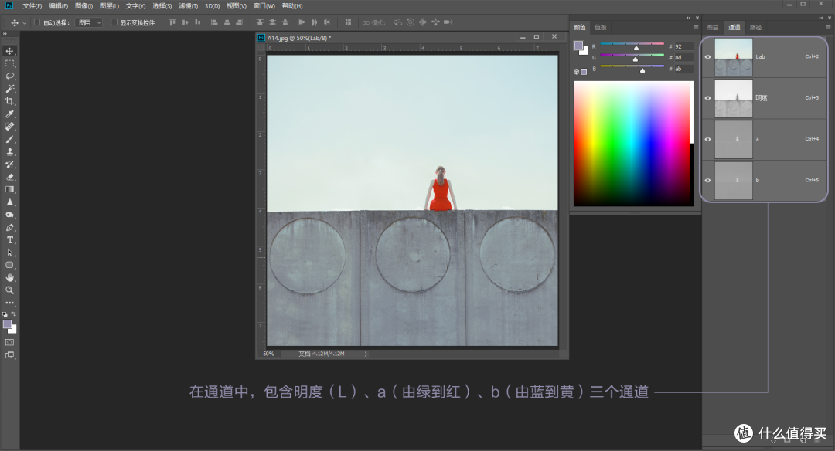Select the Eraser tool
Viewport: 835px width, 451px height.
[10, 176]
